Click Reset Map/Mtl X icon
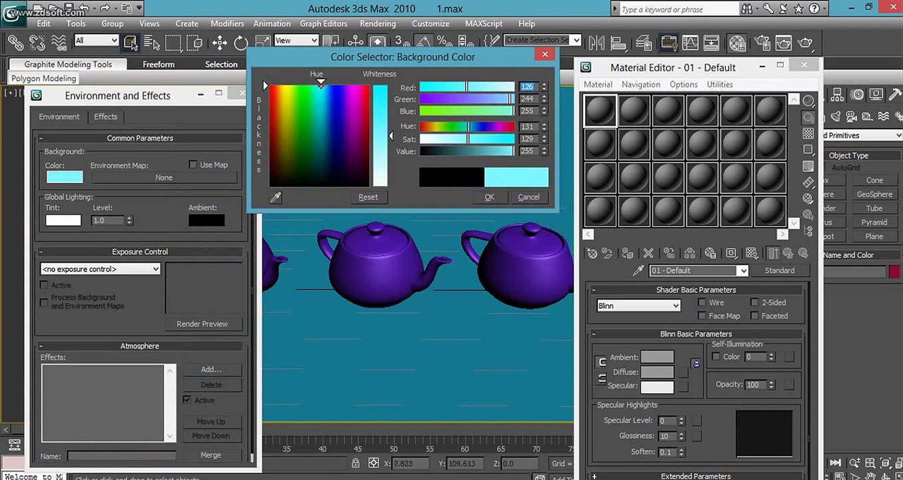The height and width of the screenshot is (480, 903). tap(648, 253)
